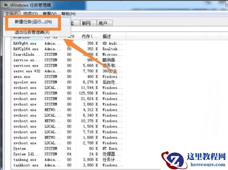The image size is (228, 170).
Task: Click the 1,504 K svchost memory value
Action: [90, 126]
